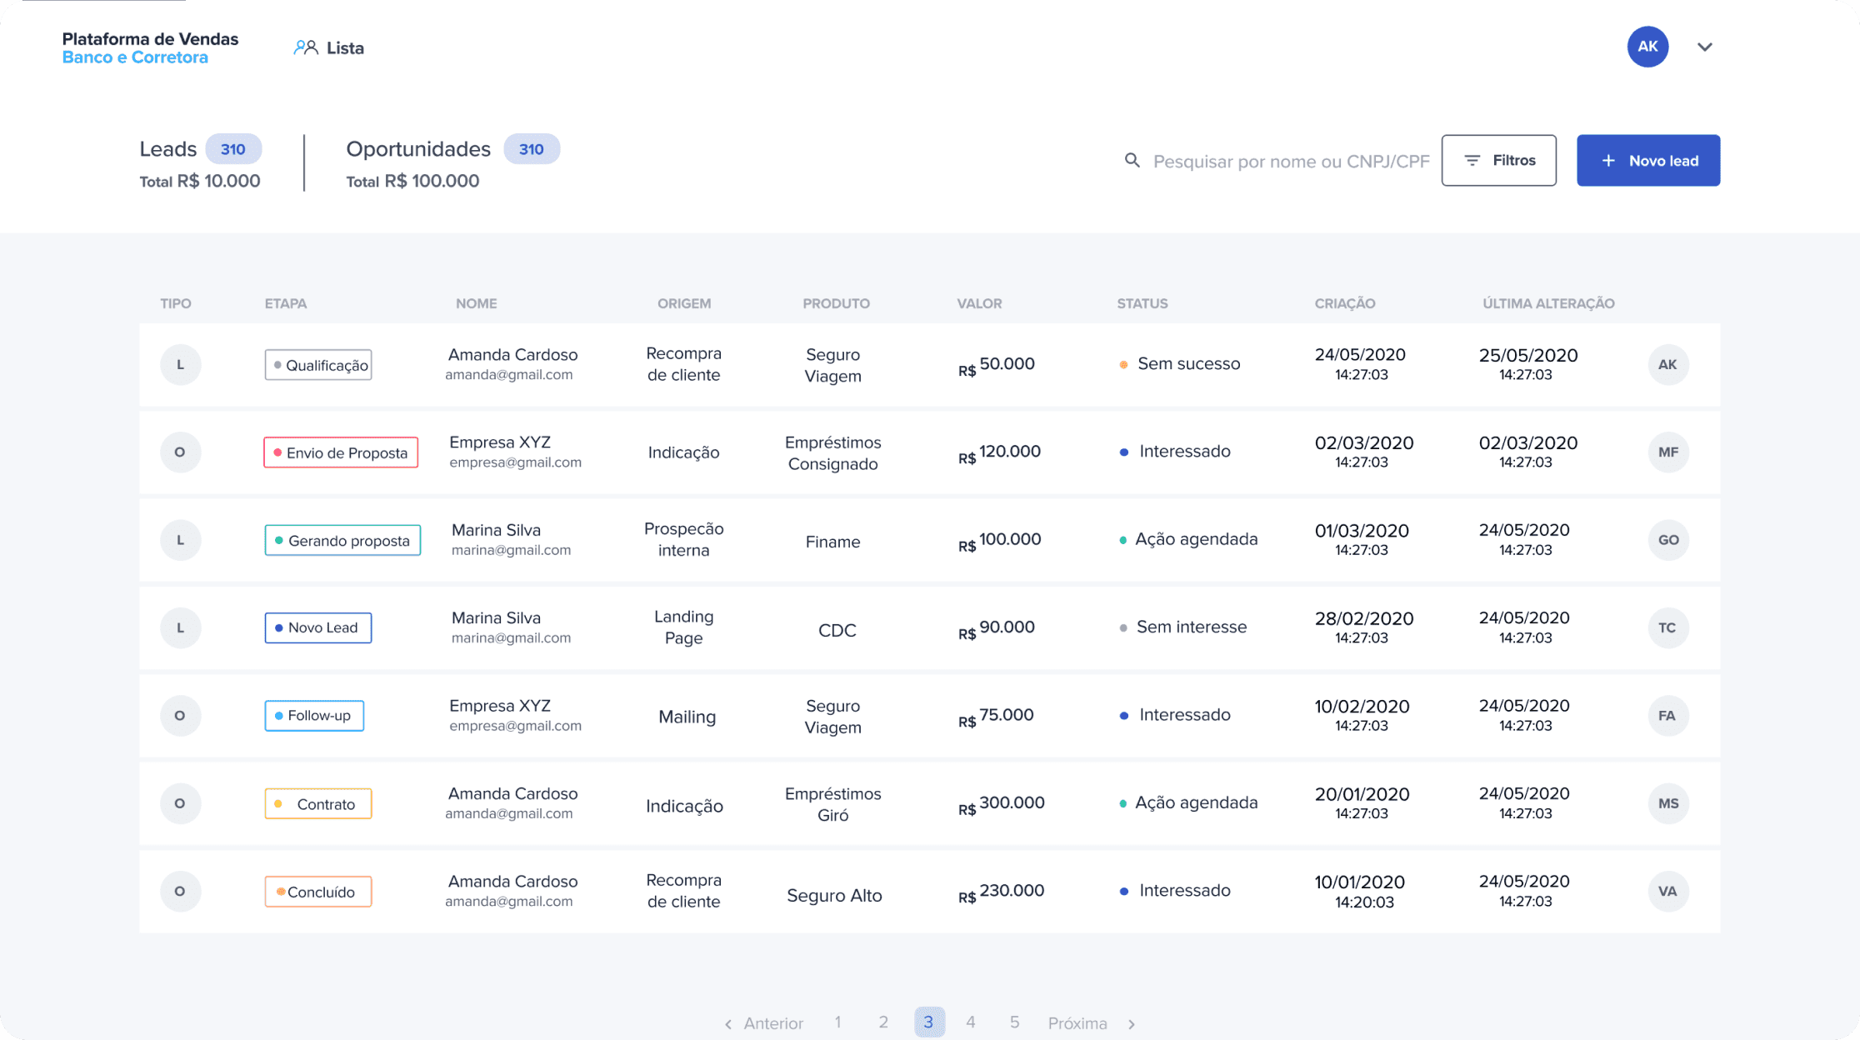The width and height of the screenshot is (1860, 1040).
Task: Click the Lista people icon
Action: tap(305, 47)
